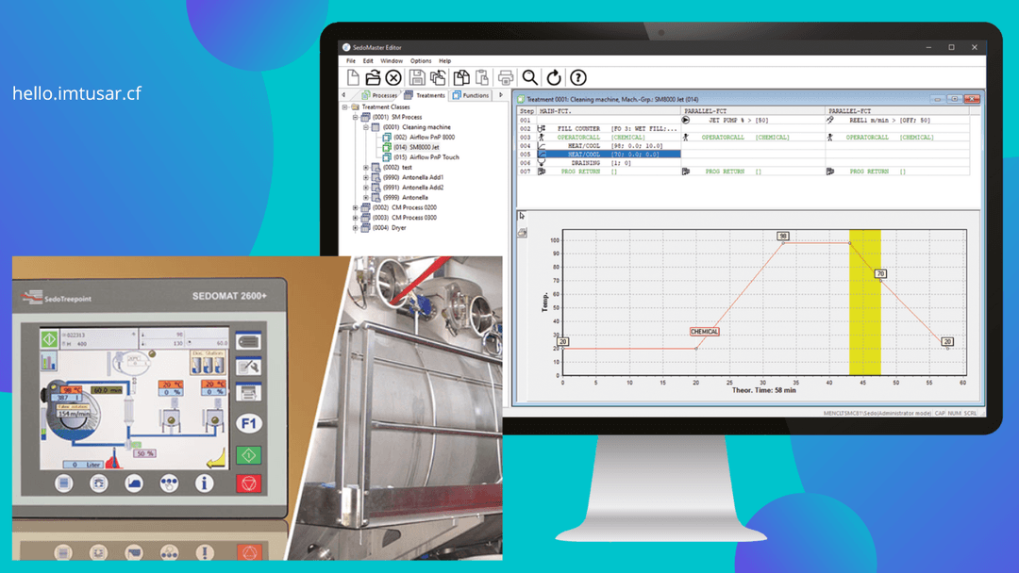1019x573 pixels.
Task: Click the left tab scroll arrow
Action: pyautogui.click(x=343, y=95)
